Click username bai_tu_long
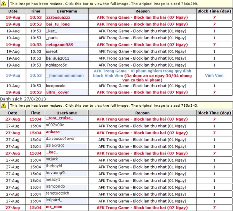Screen dimensions: 233x211 [x=58, y=24]
